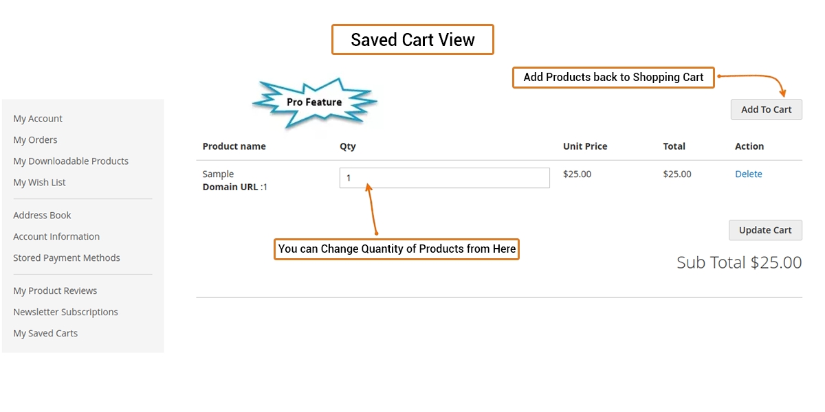Click the Pro Feature starburst badge
825x412 pixels.
point(314,102)
